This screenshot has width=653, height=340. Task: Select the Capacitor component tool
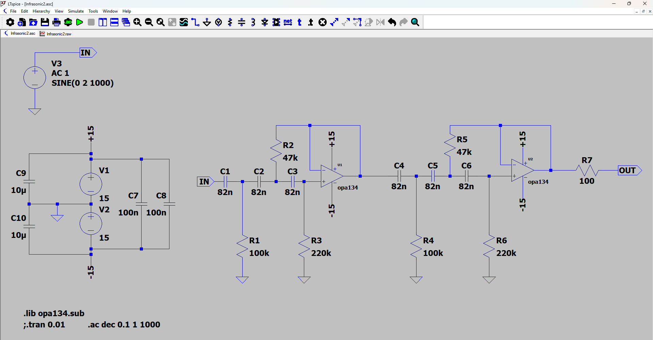(241, 22)
